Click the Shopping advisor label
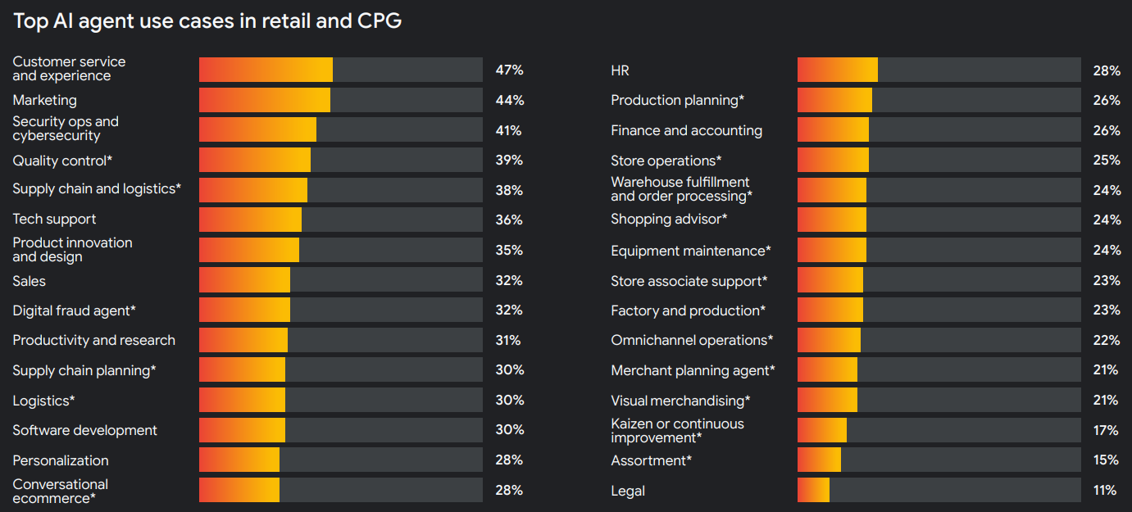 (x=669, y=220)
